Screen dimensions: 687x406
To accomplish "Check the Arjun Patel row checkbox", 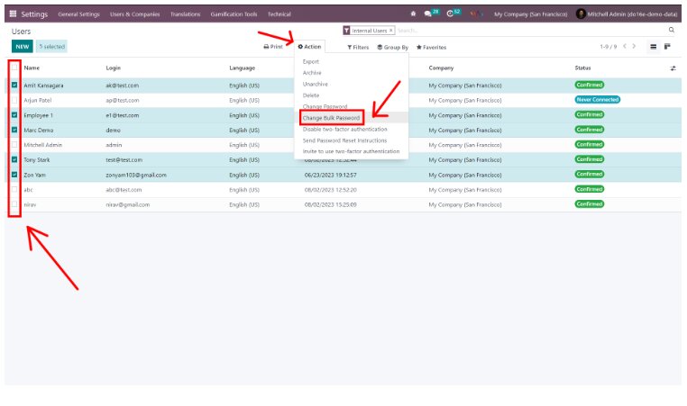I will pos(14,100).
